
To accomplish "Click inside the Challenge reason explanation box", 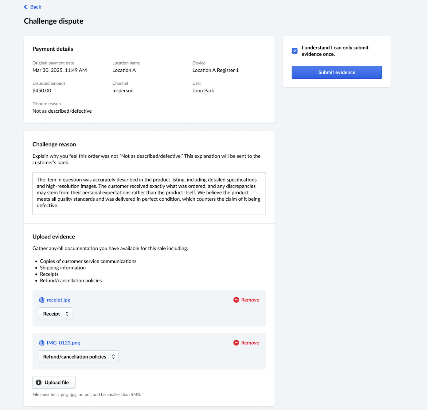I will click(x=149, y=193).
